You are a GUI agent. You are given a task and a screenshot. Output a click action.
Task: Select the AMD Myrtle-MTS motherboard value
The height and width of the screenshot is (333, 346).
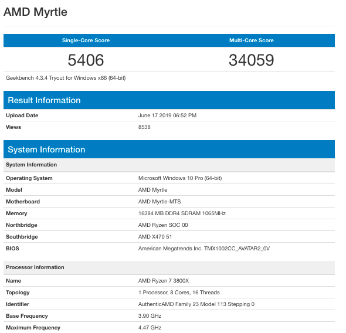(x=160, y=202)
